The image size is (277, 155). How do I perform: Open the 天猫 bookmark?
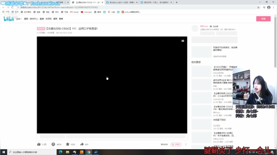pyautogui.click(x=64, y=12)
